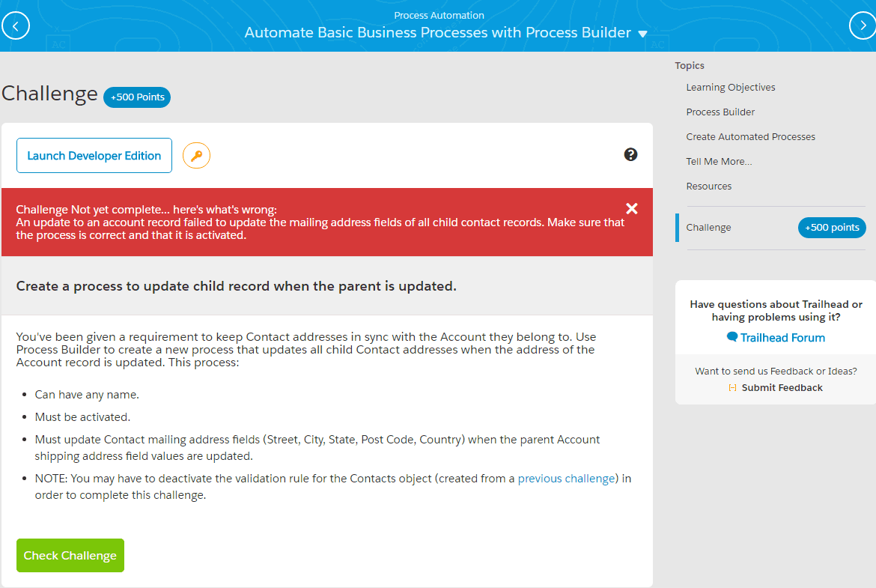876x588 pixels.
Task: Navigate back using the left circle arrow
Action: [x=16, y=25]
